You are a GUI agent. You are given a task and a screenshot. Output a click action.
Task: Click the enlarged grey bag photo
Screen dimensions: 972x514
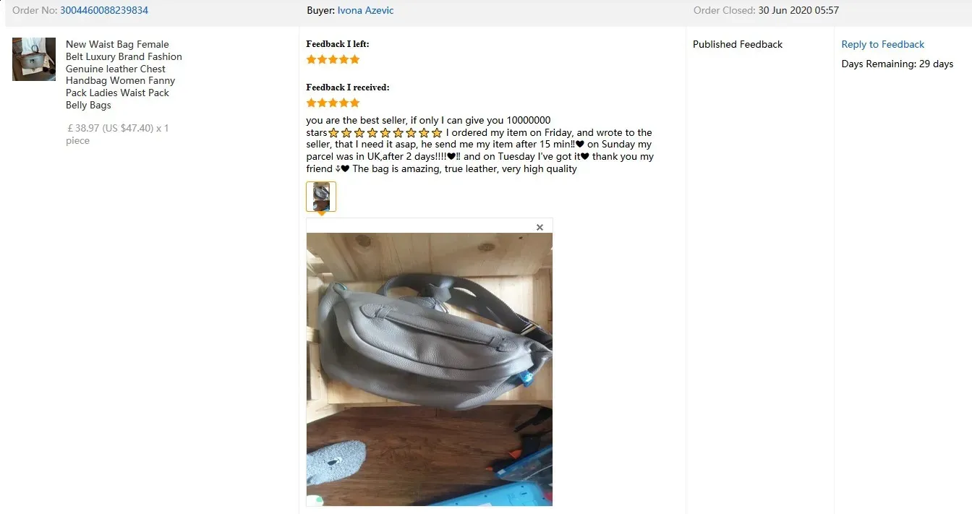coord(430,369)
